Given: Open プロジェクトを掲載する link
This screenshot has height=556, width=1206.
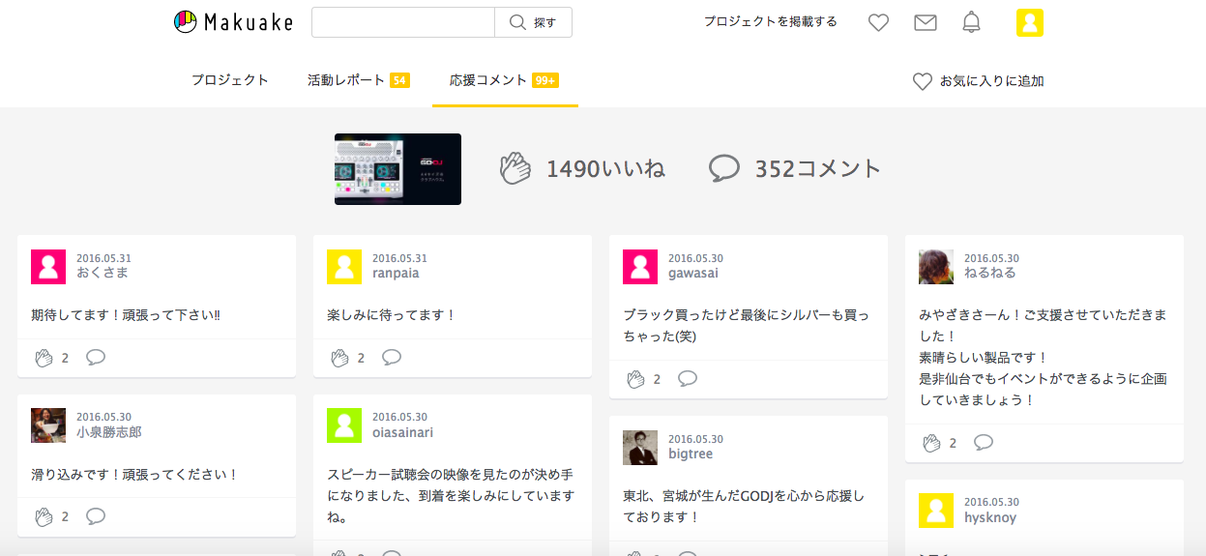Looking at the screenshot, I should [x=771, y=21].
